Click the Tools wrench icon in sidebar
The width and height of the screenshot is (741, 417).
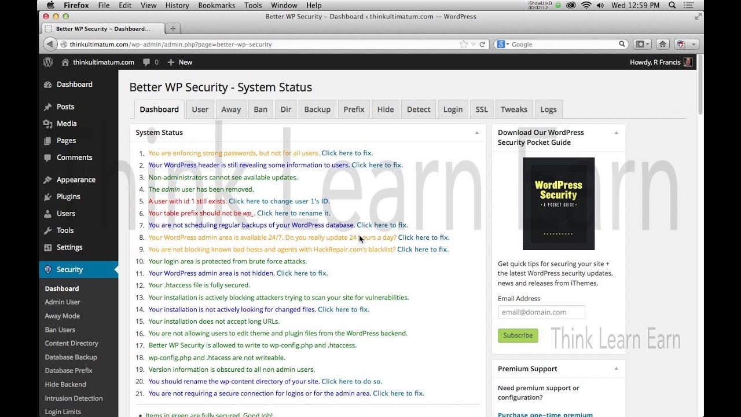tap(48, 231)
